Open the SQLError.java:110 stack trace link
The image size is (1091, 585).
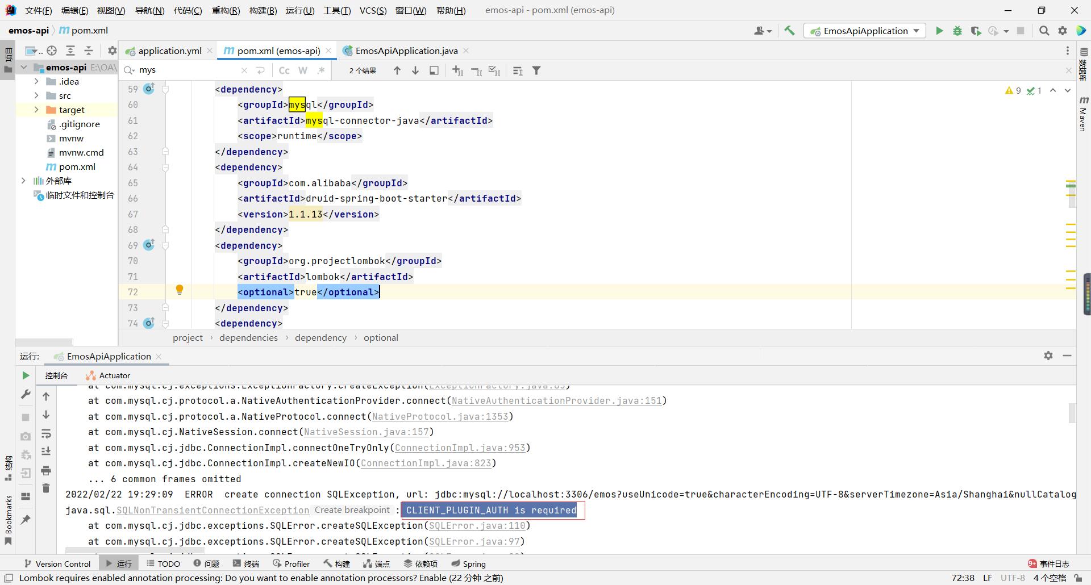click(x=477, y=526)
